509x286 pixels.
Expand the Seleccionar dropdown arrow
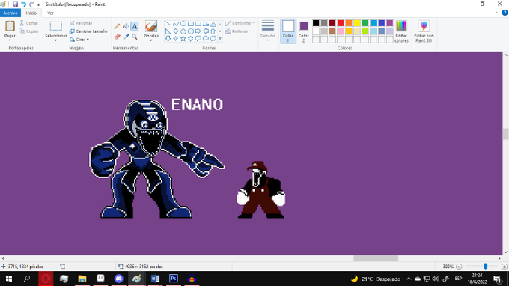[x=55, y=40]
